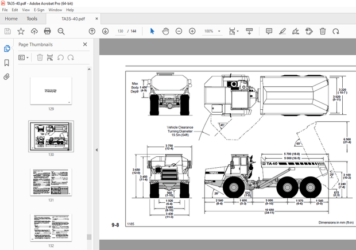The height and width of the screenshot is (250, 356).
Task: Delete pages using thumbnails panel trash icon
Action: (40, 57)
